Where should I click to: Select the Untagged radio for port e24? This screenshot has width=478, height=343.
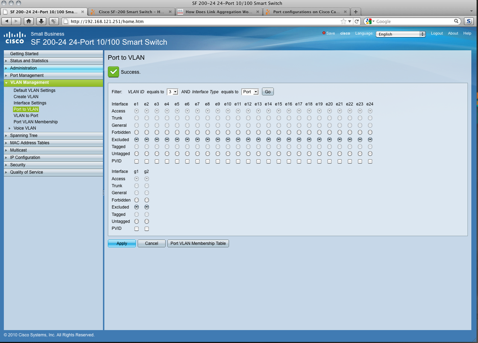[370, 154]
